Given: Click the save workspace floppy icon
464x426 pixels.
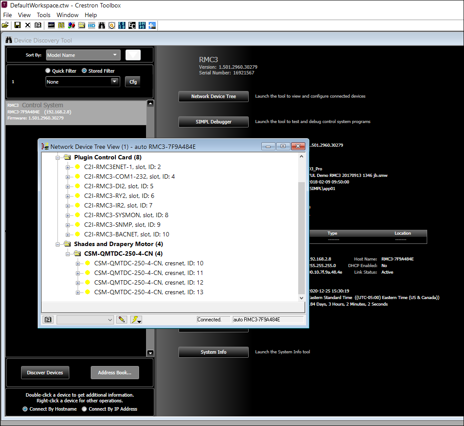Looking at the screenshot, I should click(x=18, y=25).
